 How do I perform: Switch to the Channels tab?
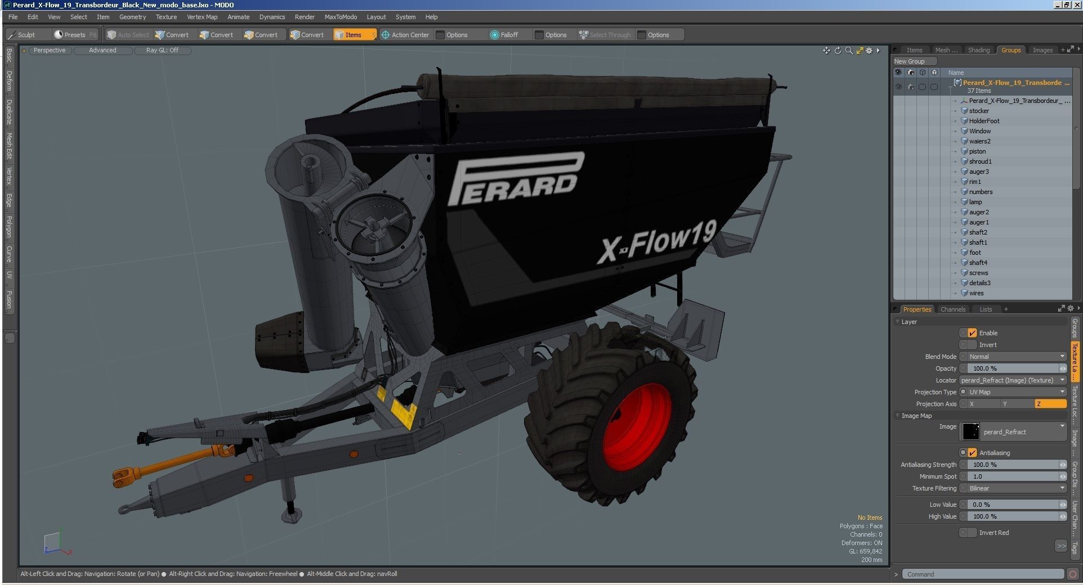point(953,309)
